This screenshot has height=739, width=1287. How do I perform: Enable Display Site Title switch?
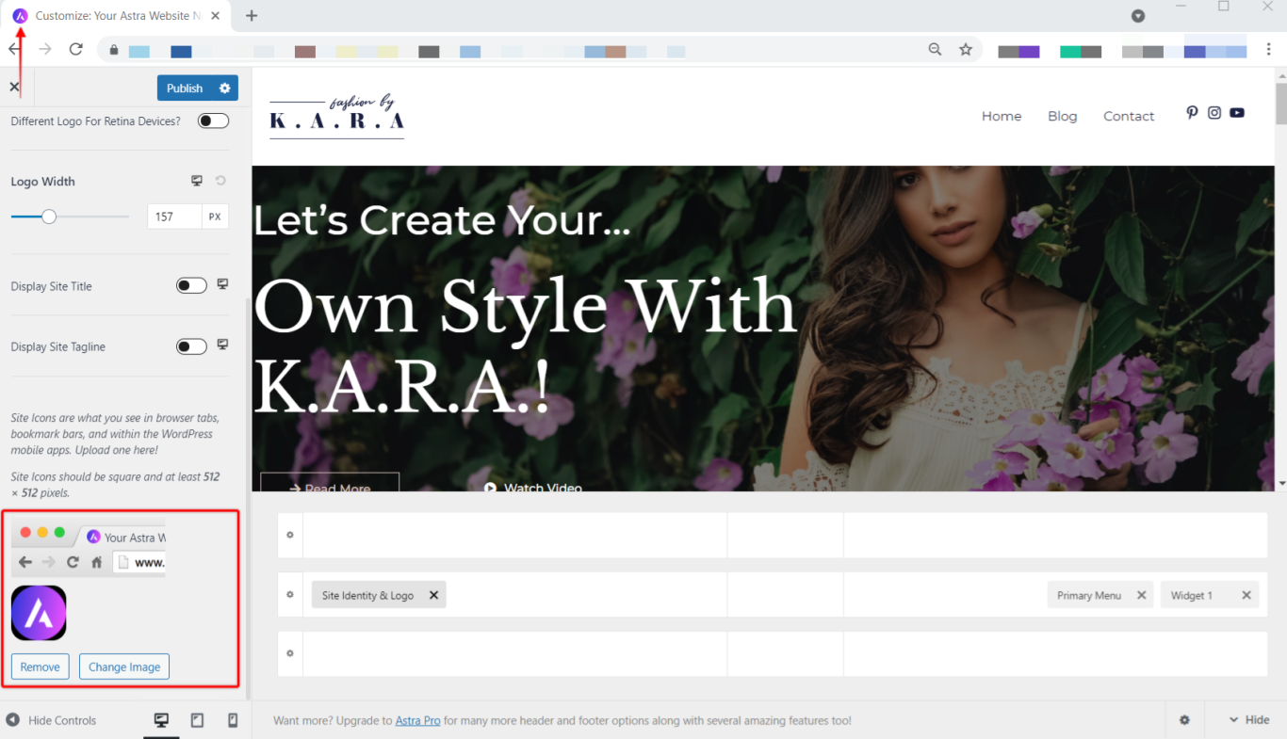coord(191,286)
